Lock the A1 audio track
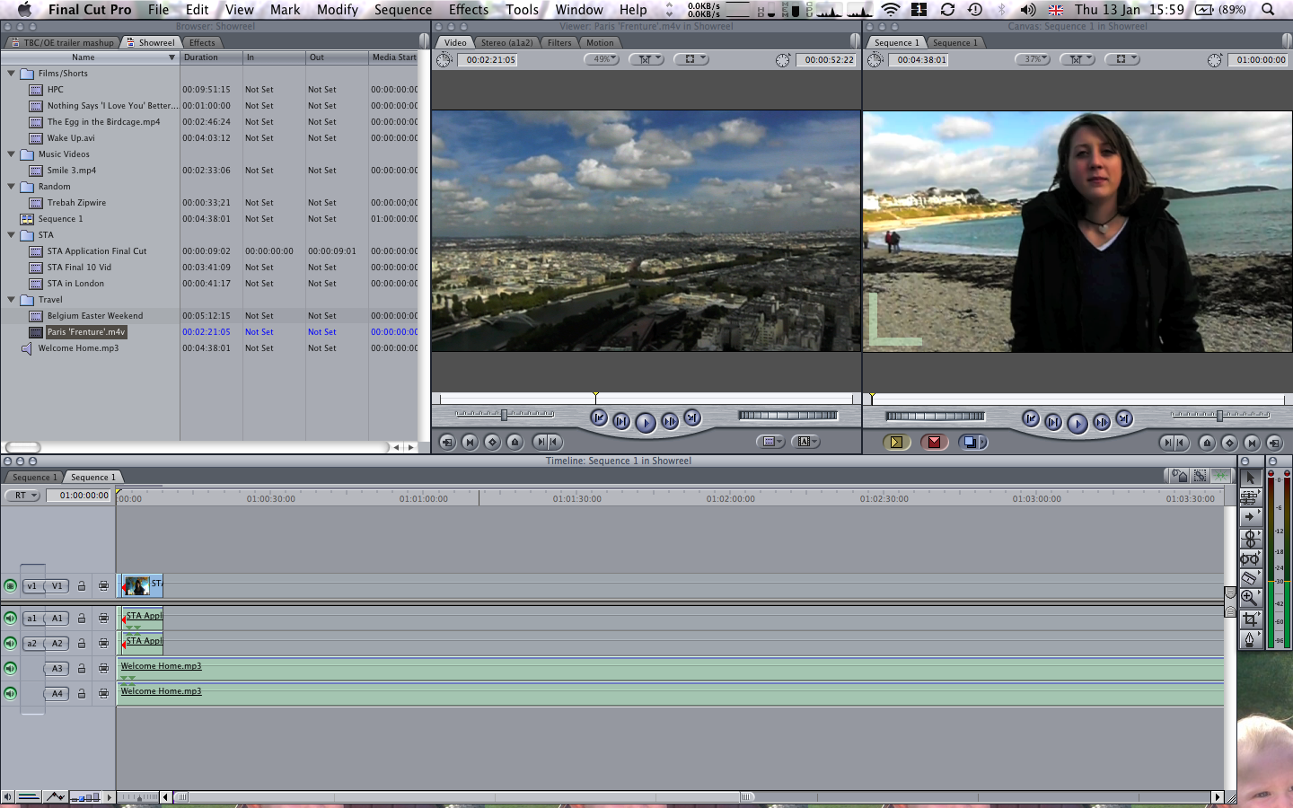This screenshot has height=808, width=1293. [x=81, y=619]
